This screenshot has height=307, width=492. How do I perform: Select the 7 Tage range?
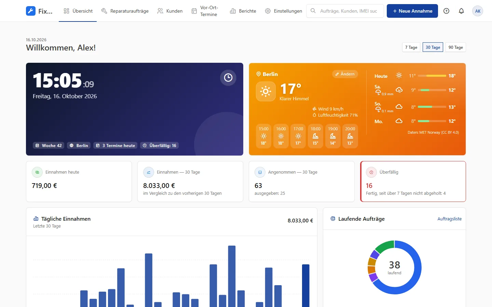coord(411,47)
